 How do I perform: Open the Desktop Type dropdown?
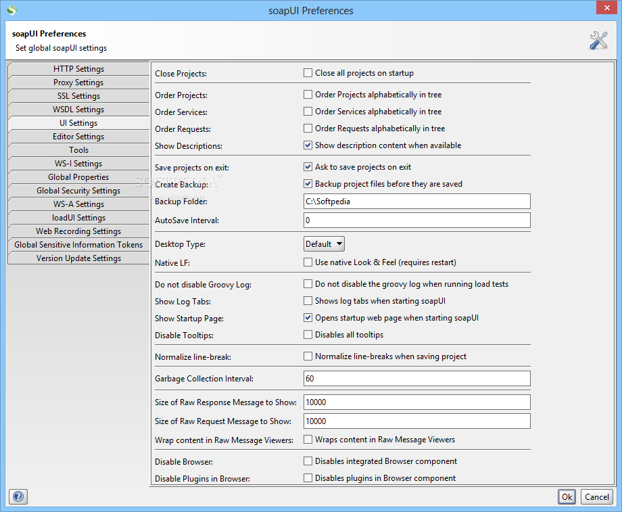324,243
